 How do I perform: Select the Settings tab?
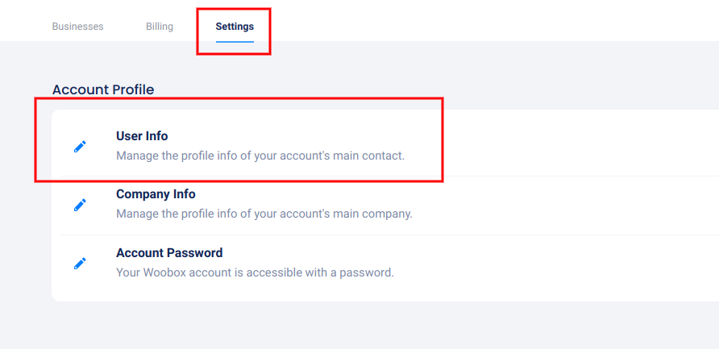[x=235, y=27]
